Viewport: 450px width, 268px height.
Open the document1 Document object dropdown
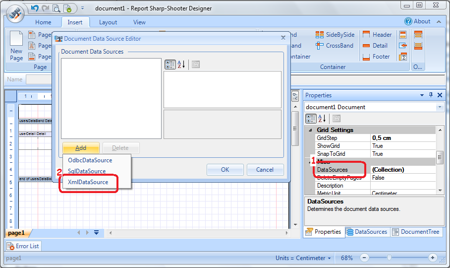(440, 107)
